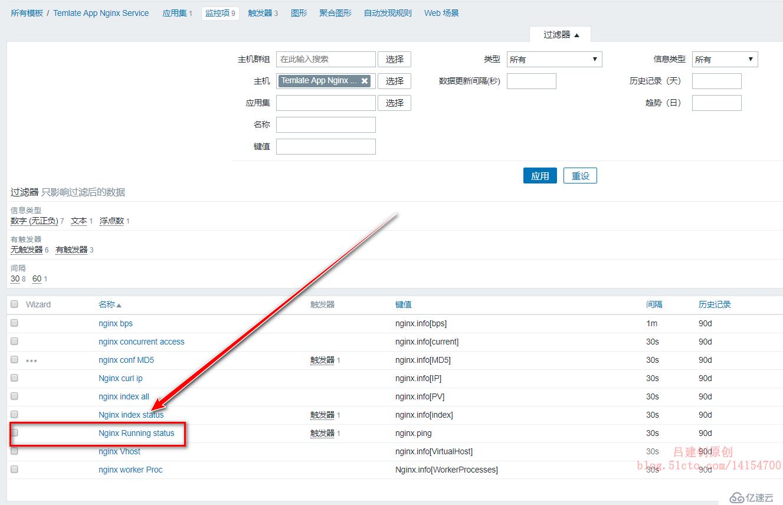Image resolution: width=783 pixels, height=505 pixels.
Task: Sort by the 键值 column header
Action: [404, 304]
